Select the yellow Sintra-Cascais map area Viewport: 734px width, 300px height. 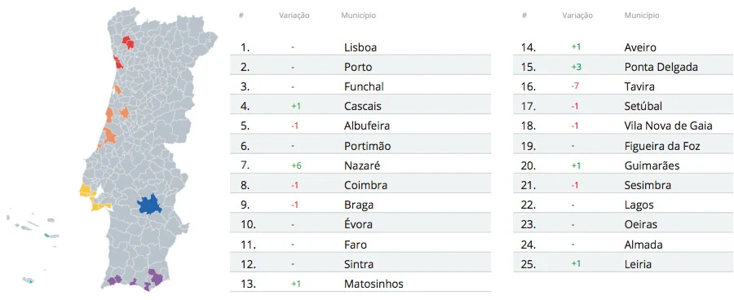pos(86,191)
